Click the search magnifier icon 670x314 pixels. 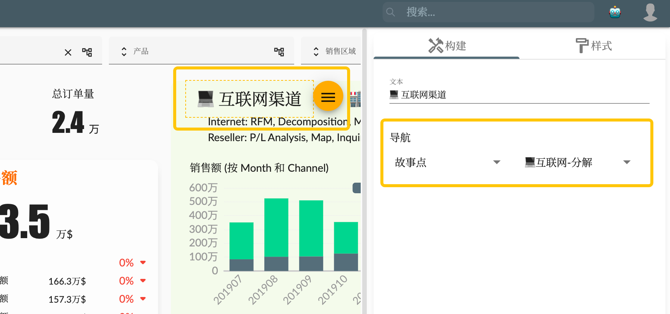pyautogui.click(x=391, y=12)
